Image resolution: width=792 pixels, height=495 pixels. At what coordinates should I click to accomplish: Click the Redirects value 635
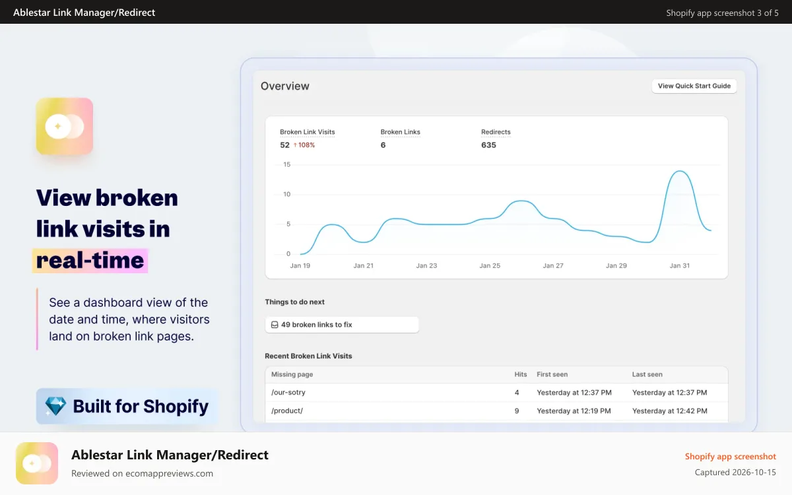pyautogui.click(x=488, y=145)
